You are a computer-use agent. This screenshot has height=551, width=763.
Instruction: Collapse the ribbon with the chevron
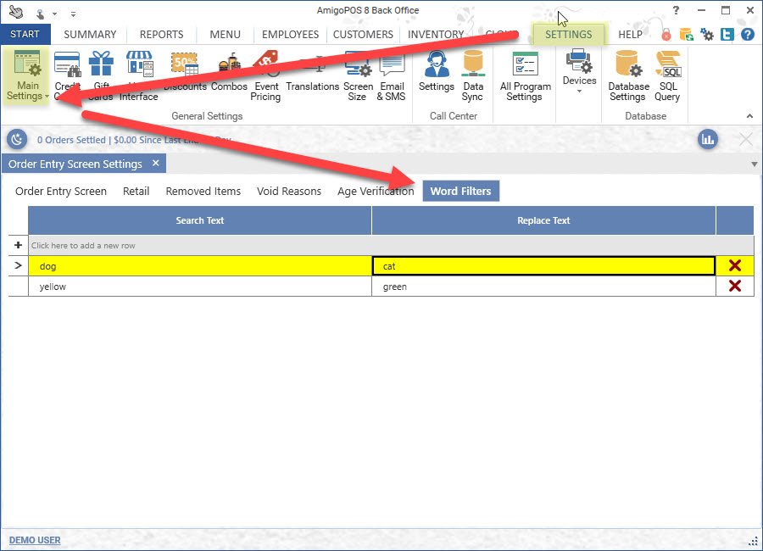(x=749, y=116)
